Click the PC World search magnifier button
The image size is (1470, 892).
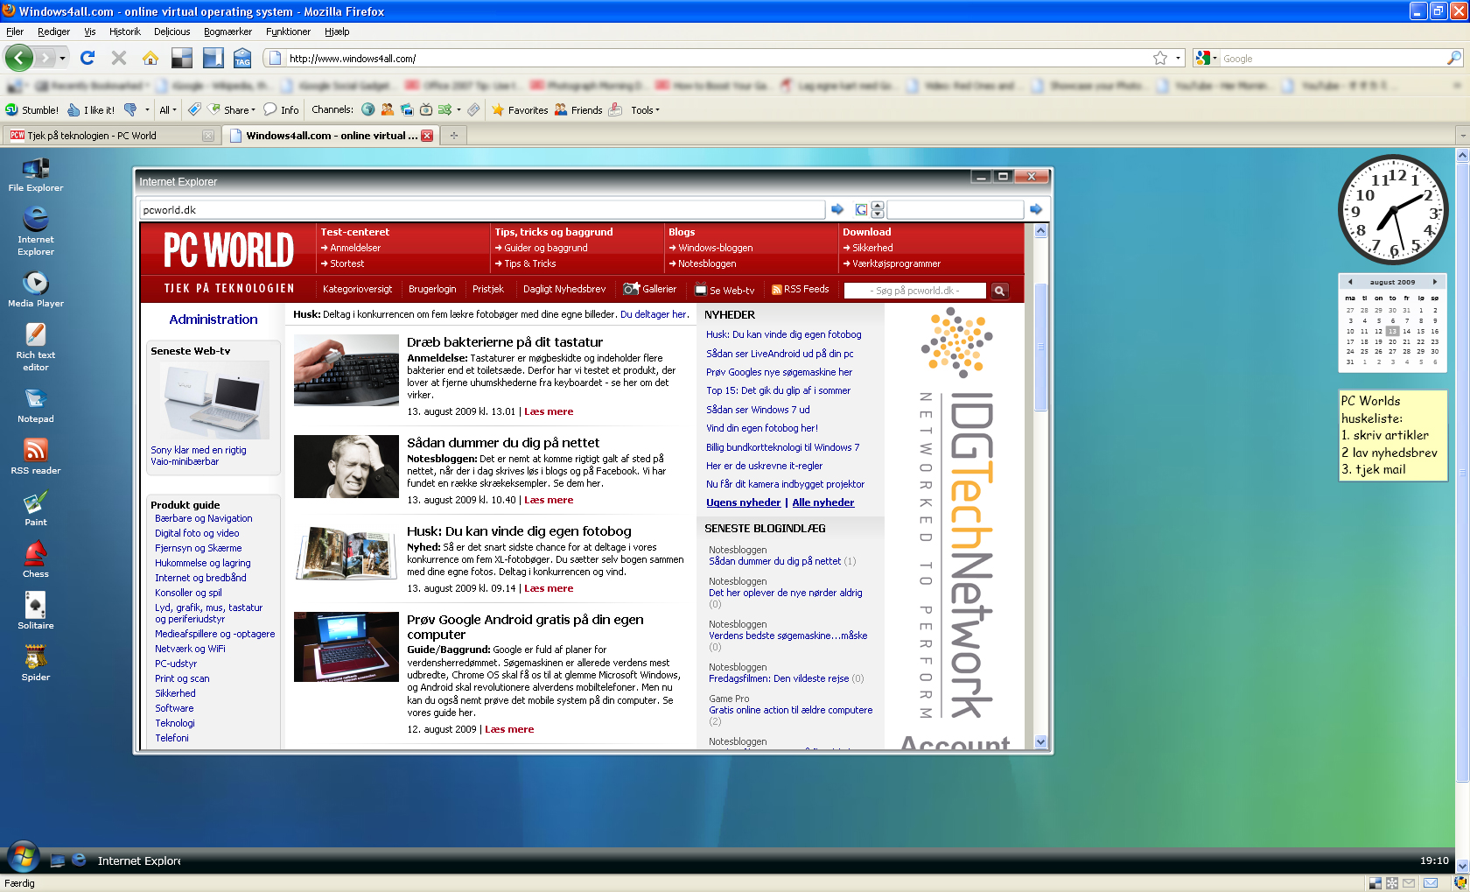pyautogui.click(x=999, y=291)
